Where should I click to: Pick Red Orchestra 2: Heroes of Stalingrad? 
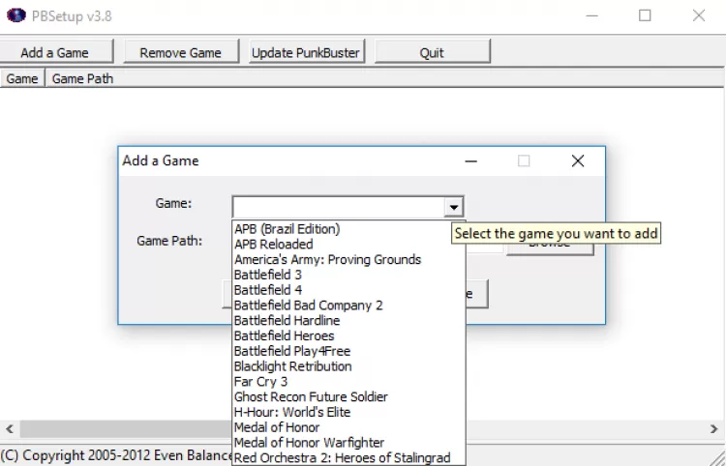(x=348, y=457)
